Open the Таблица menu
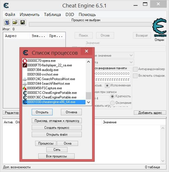The image size is (169, 172). (52, 15)
